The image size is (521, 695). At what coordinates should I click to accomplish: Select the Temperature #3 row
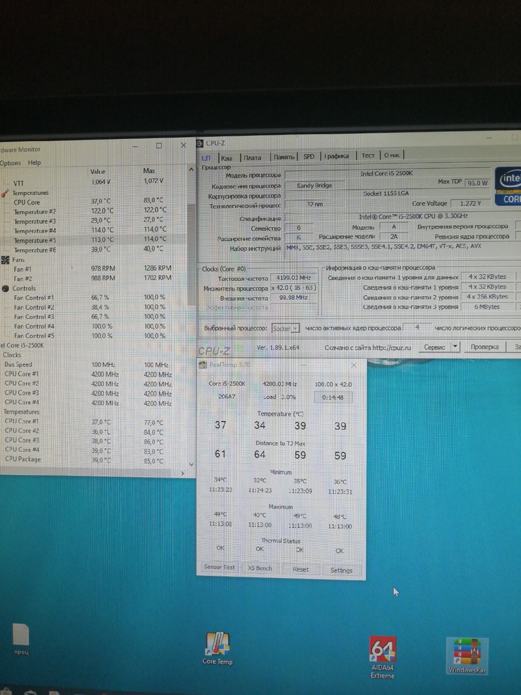coord(93,221)
